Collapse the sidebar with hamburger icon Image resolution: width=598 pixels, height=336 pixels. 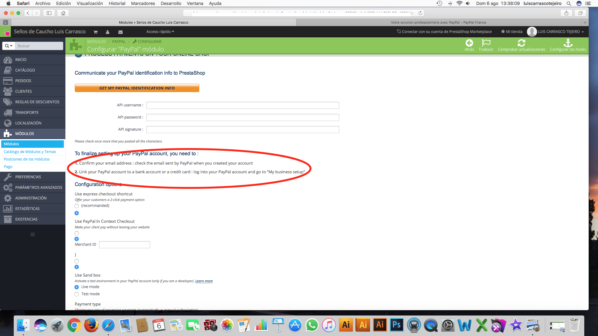[33, 235]
